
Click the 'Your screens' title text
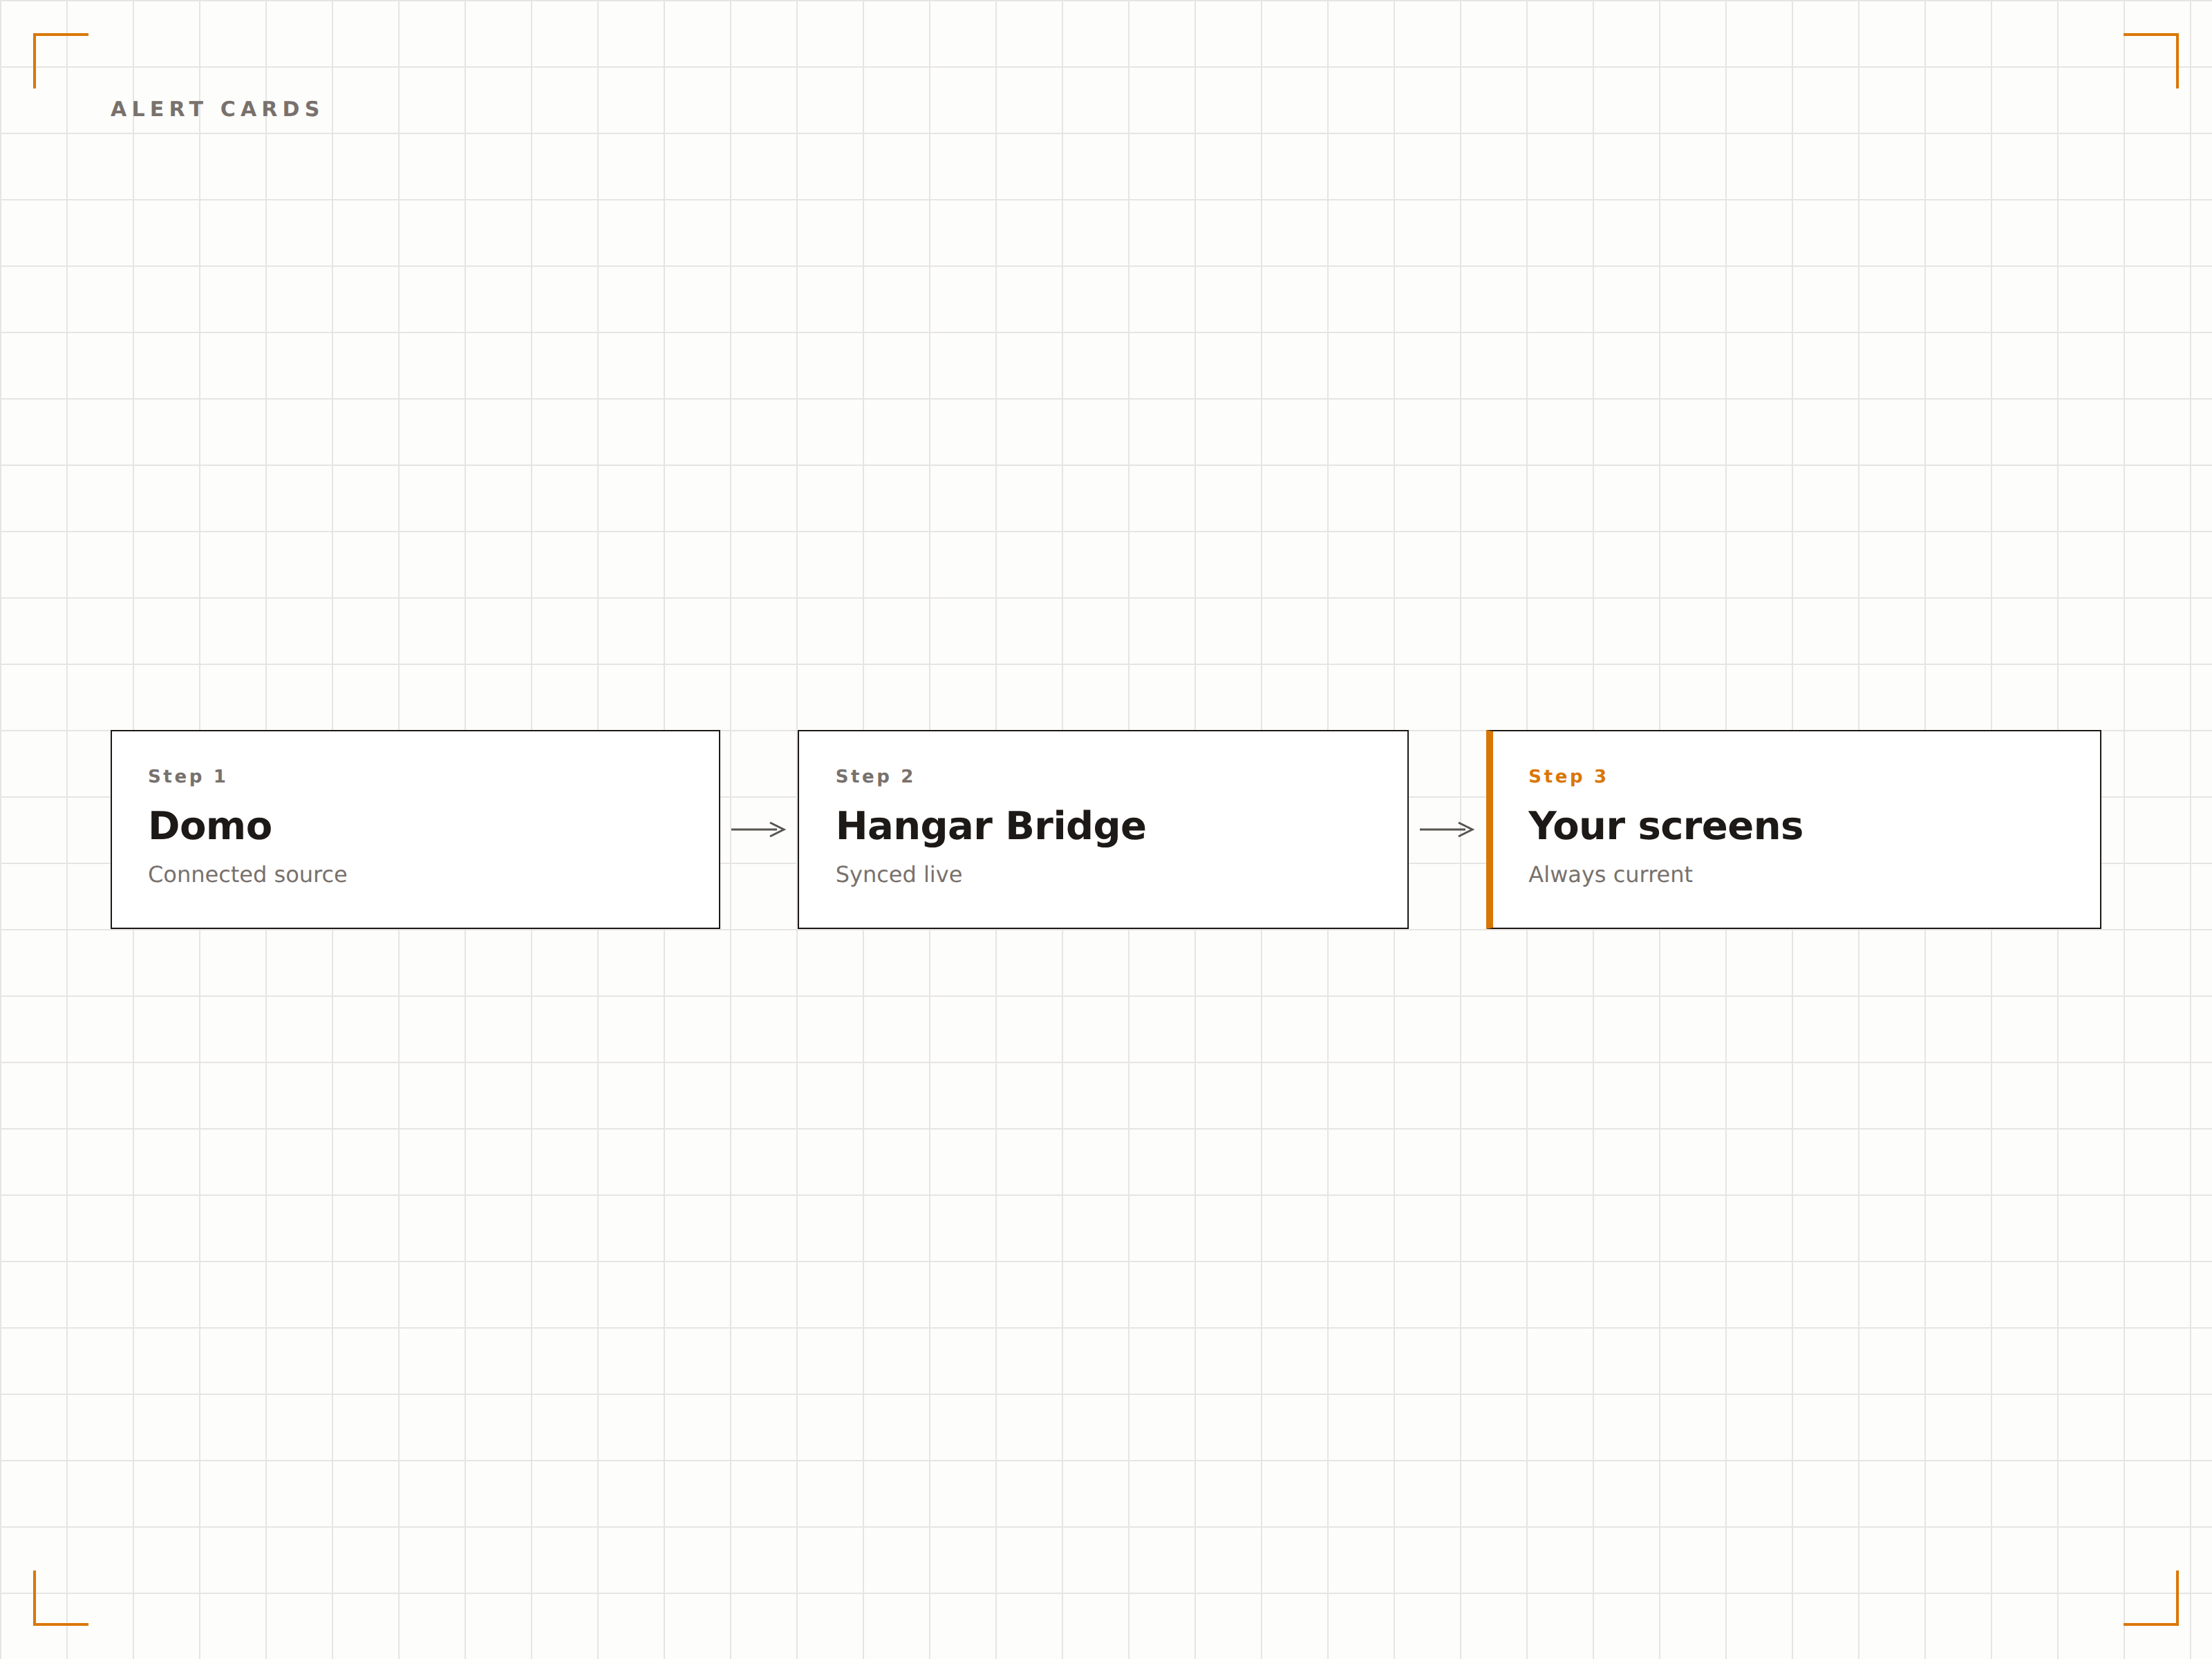1665,826
